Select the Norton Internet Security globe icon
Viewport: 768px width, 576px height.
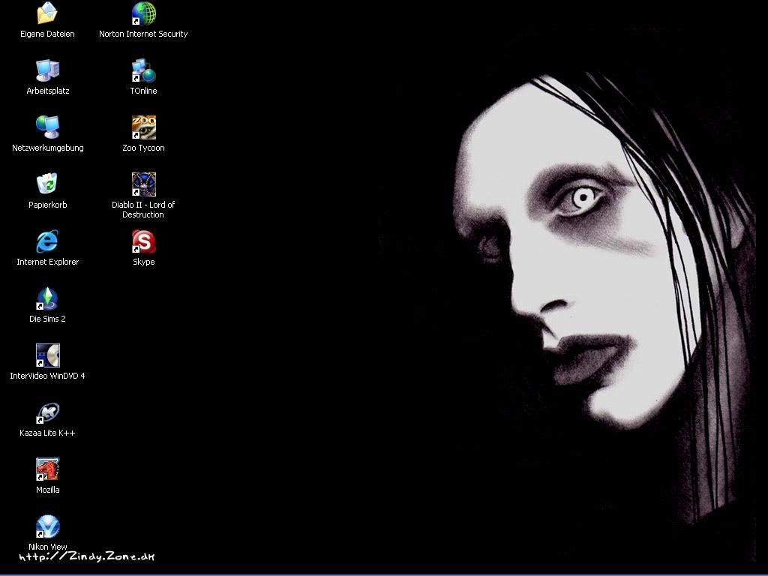pos(143,13)
